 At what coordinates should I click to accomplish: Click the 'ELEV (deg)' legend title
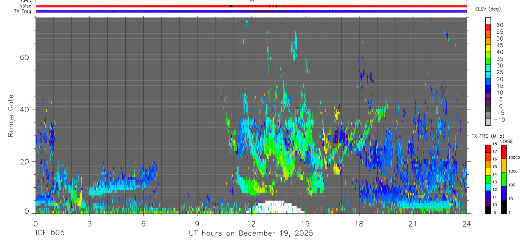pos(488,9)
